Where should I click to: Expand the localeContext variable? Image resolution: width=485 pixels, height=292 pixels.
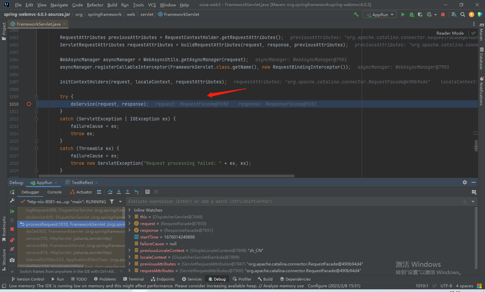(129, 257)
